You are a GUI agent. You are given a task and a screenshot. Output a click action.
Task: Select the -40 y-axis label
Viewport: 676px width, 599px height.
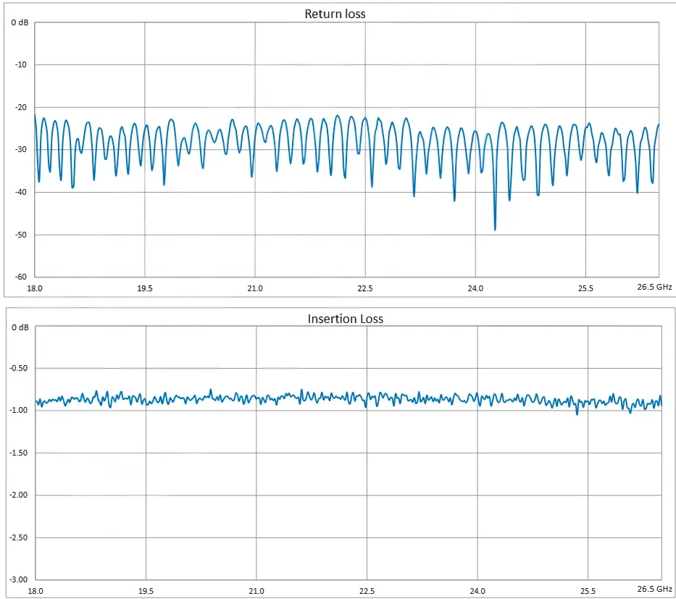pyautogui.click(x=20, y=192)
